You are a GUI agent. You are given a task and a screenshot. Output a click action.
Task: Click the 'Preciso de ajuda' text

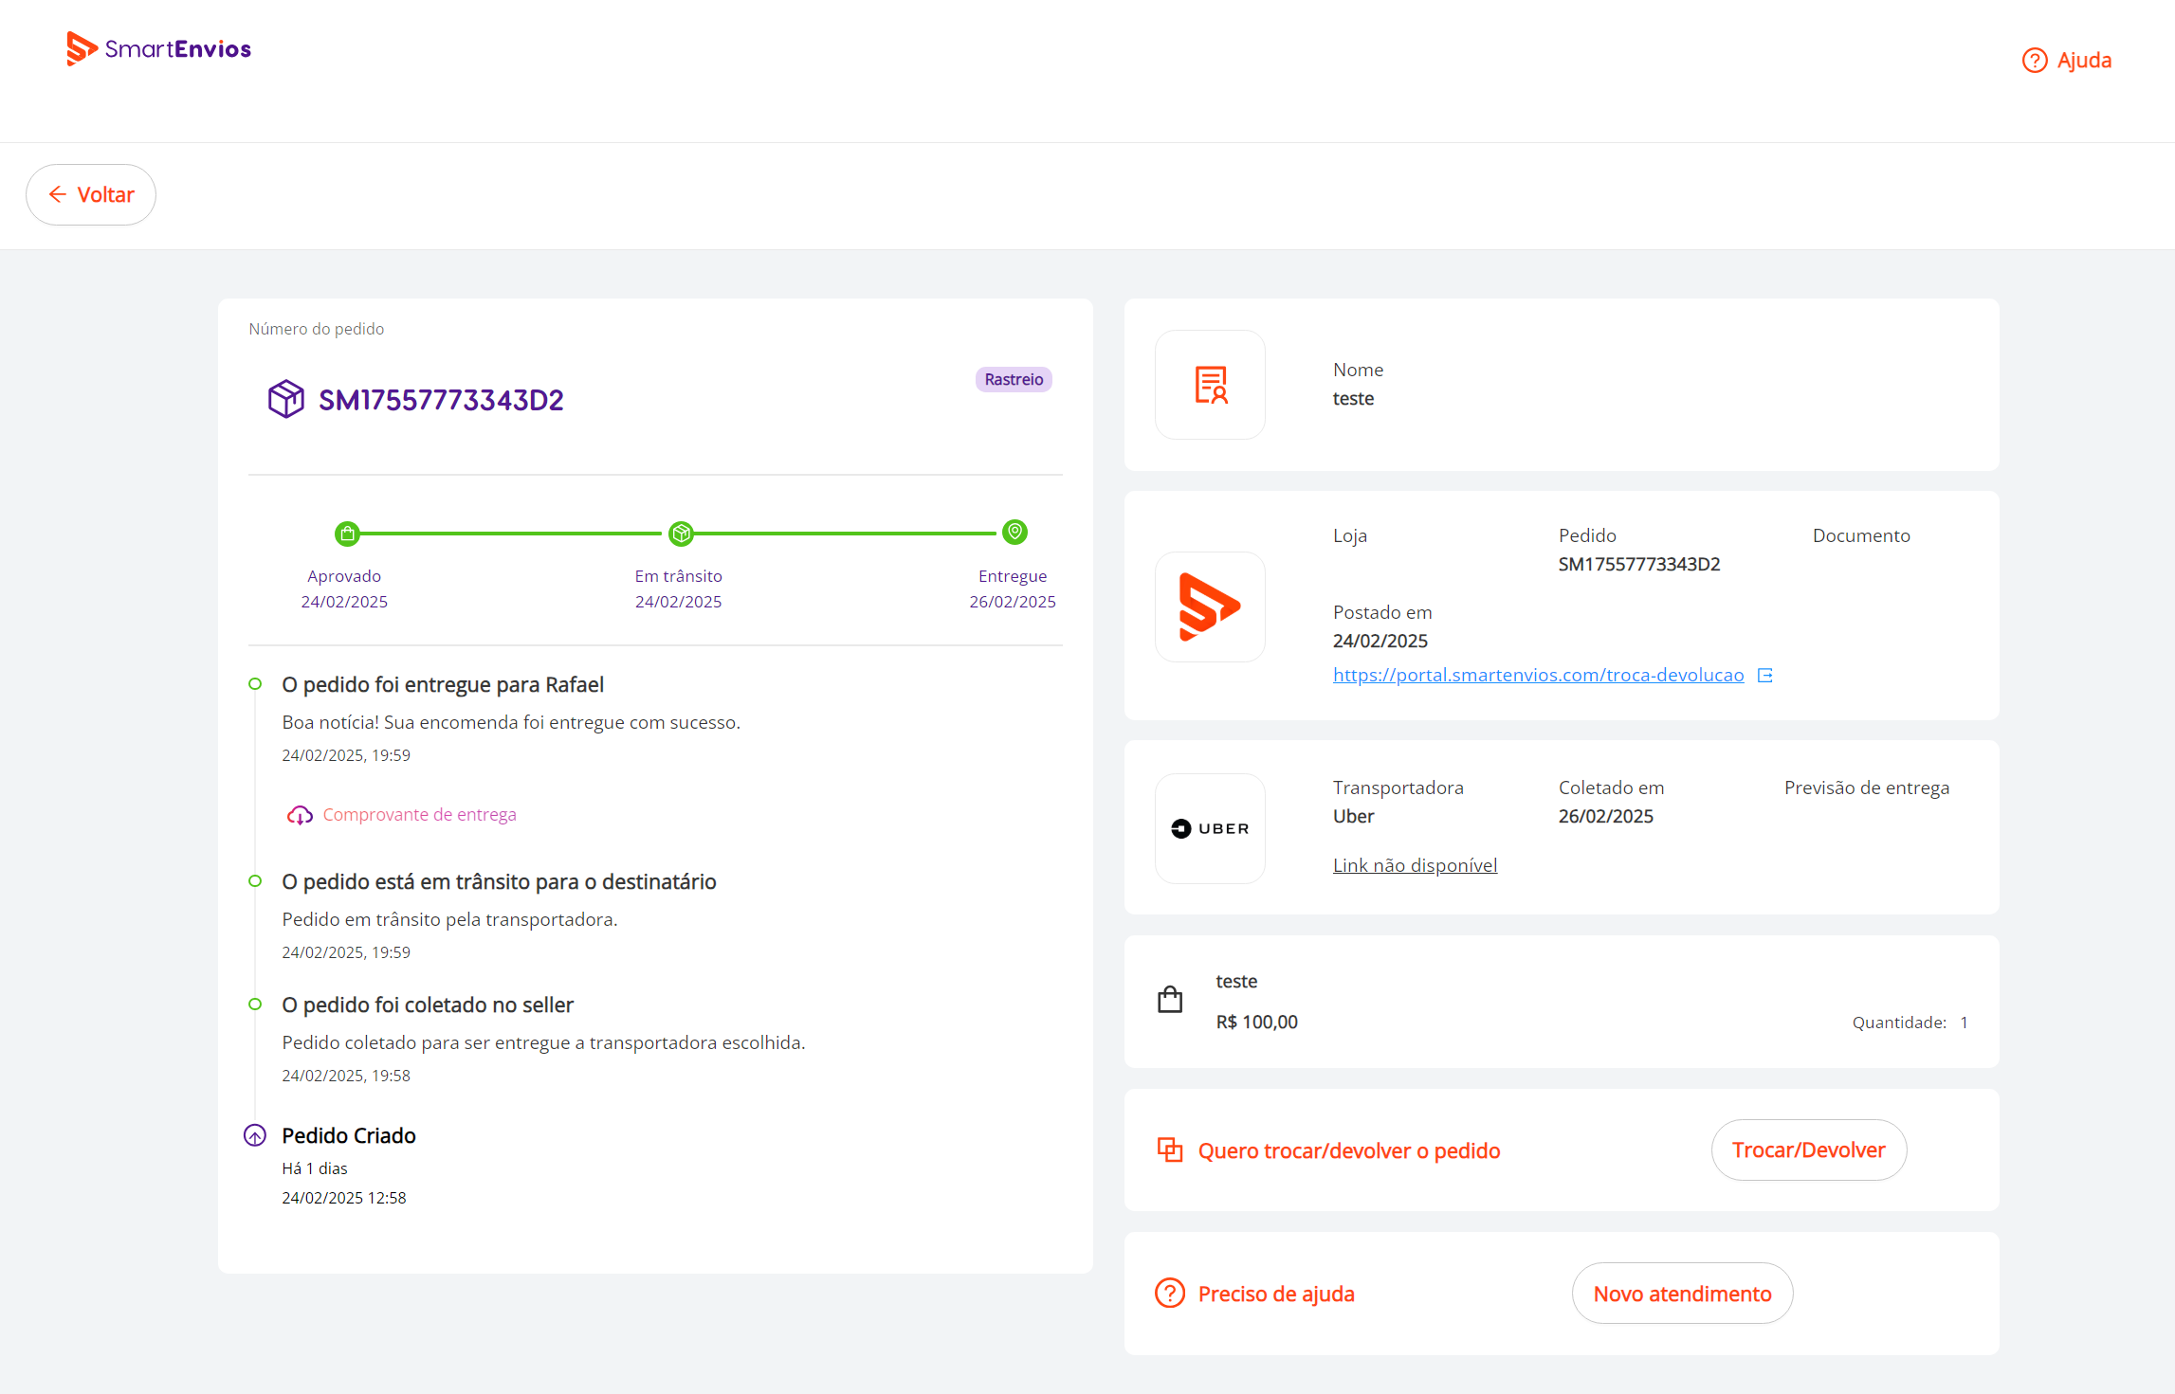pyautogui.click(x=1276, y=1294)
